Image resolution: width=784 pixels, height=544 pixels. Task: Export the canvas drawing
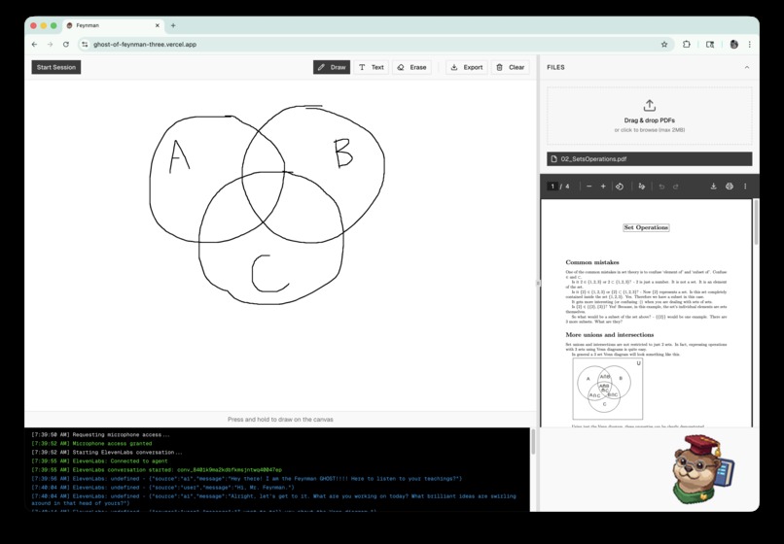pos(467,67)
